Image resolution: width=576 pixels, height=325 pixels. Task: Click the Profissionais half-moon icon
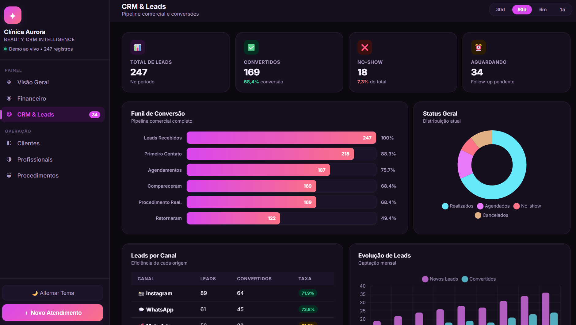pyautogui.click(x=9, y=159)
